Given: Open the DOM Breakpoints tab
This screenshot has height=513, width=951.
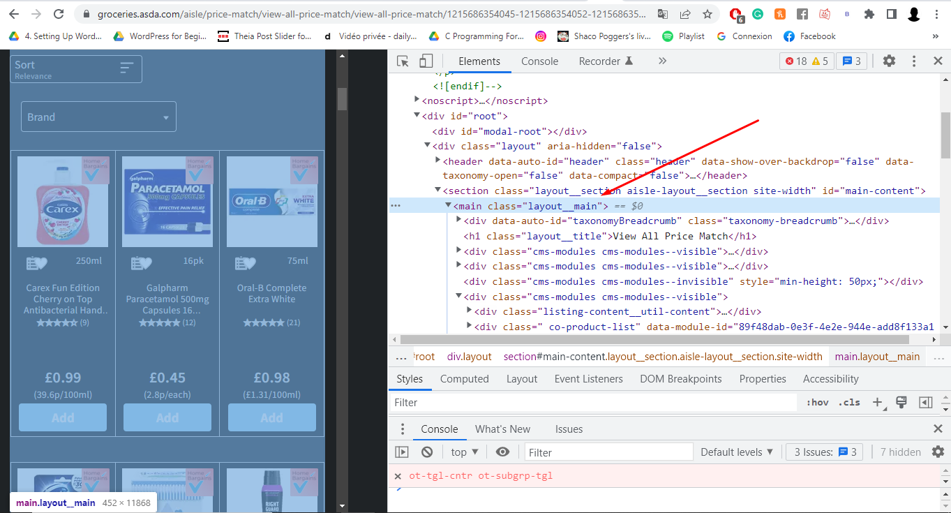Looking at the screenshot, I should (x=681, y=379).
